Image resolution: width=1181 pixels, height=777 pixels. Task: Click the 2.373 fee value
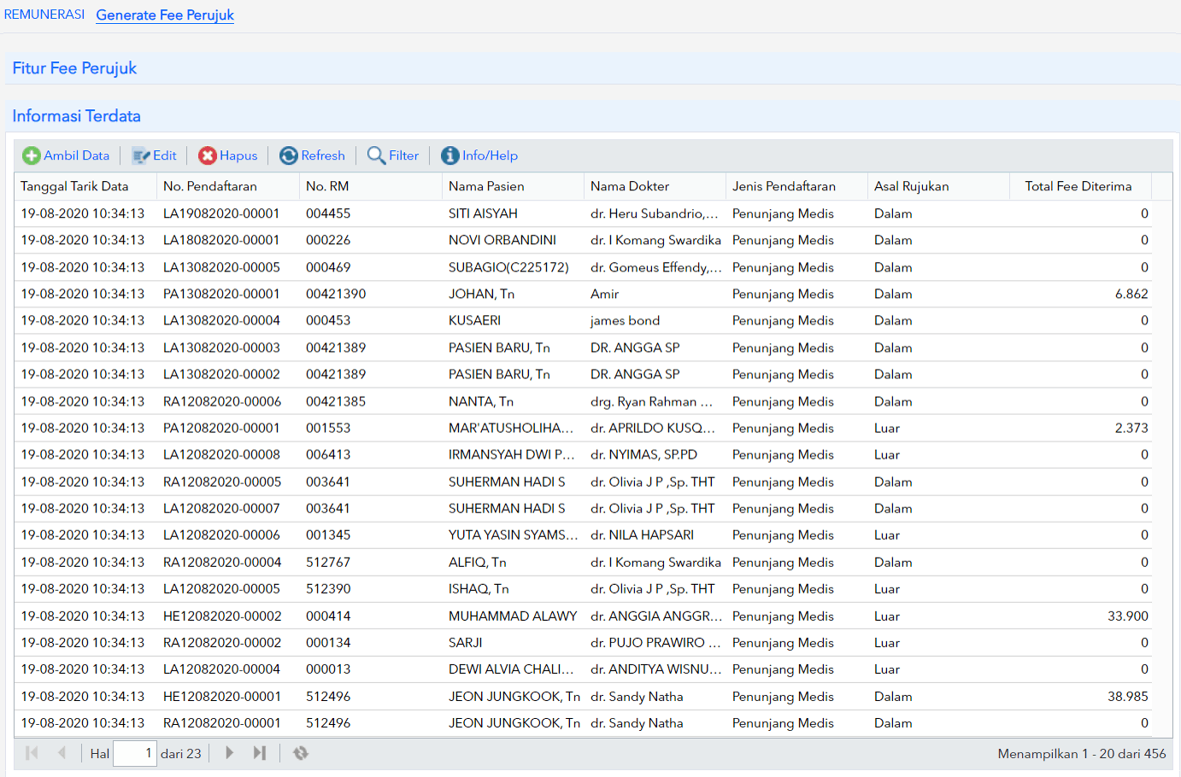pos(1131,428)
